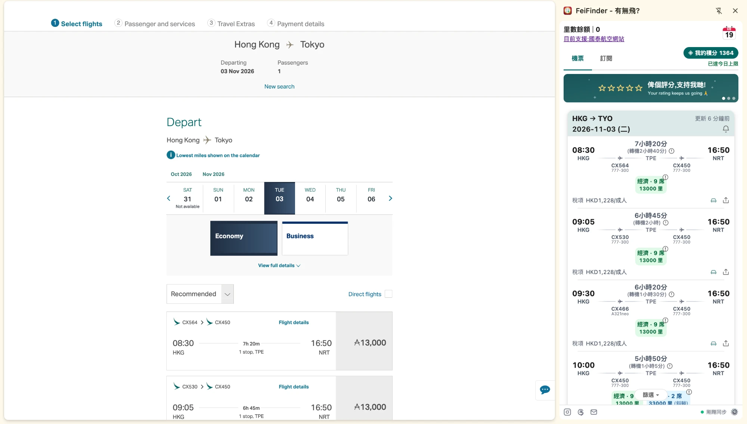This screenshot has width=747, height=424.
Task: Click seat icon on the 09:05 flight row
Action: pyautogui.click(x=713, y=272)
